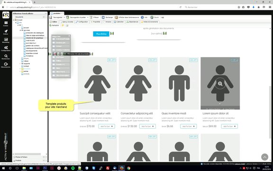
Task: Click Add To Cart for $69.00 product
Action: pos(229,126)
